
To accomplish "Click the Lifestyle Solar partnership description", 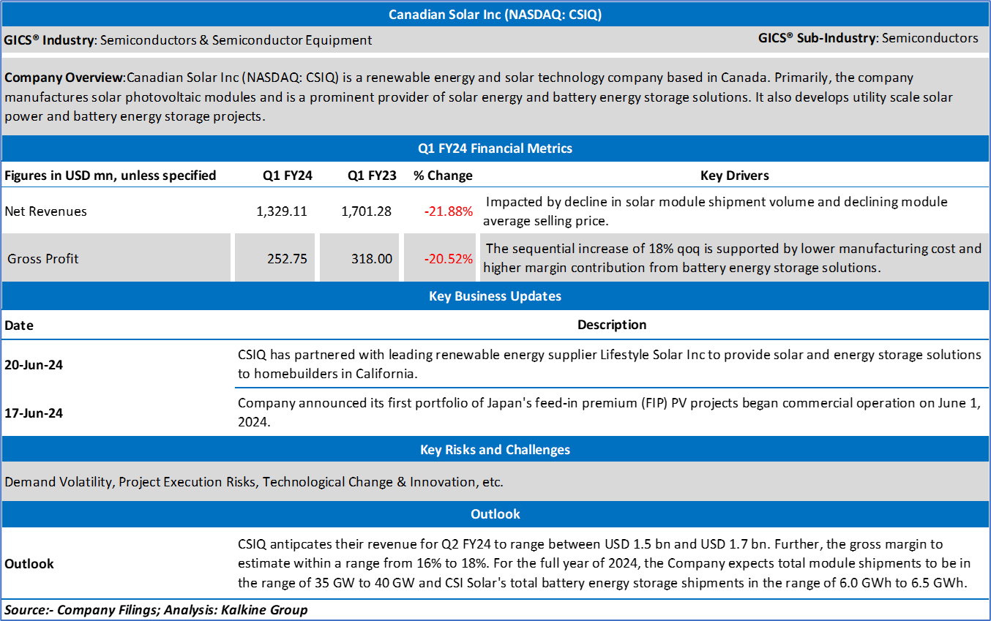I will (x=610, y=364).
